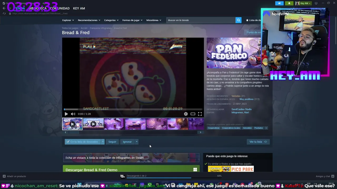This screenshot has height=189, width=337.
Task: Reload the store page
Action: point(4,13)
